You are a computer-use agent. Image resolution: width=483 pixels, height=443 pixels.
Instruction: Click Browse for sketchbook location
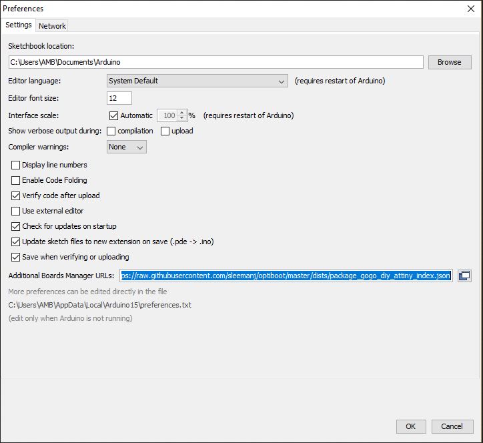point(450,62)
